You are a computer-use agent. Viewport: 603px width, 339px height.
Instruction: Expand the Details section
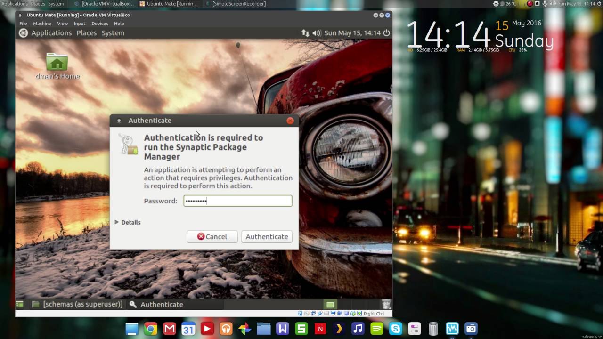pyautogui.click(x=127, y=222)
